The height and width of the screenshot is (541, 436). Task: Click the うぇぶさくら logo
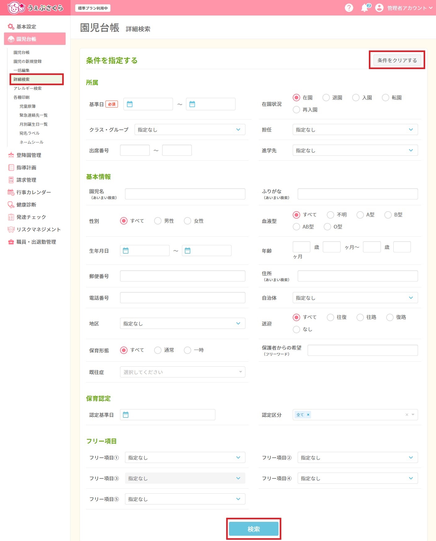35,8
